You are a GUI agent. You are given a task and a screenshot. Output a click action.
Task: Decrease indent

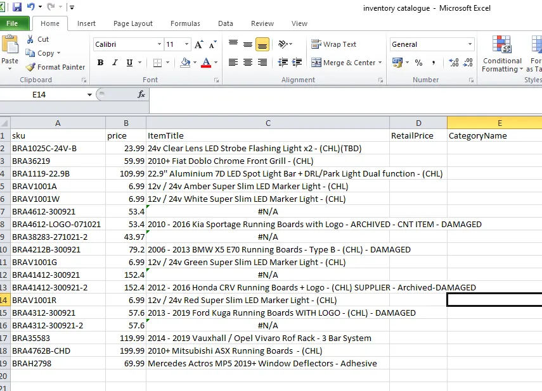coord(283,63)
